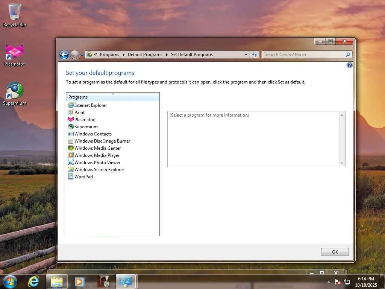This screenshot has width=385, height=289.
Task: Click the description box scroll down arrow
Action: click(x=341, y=163)
